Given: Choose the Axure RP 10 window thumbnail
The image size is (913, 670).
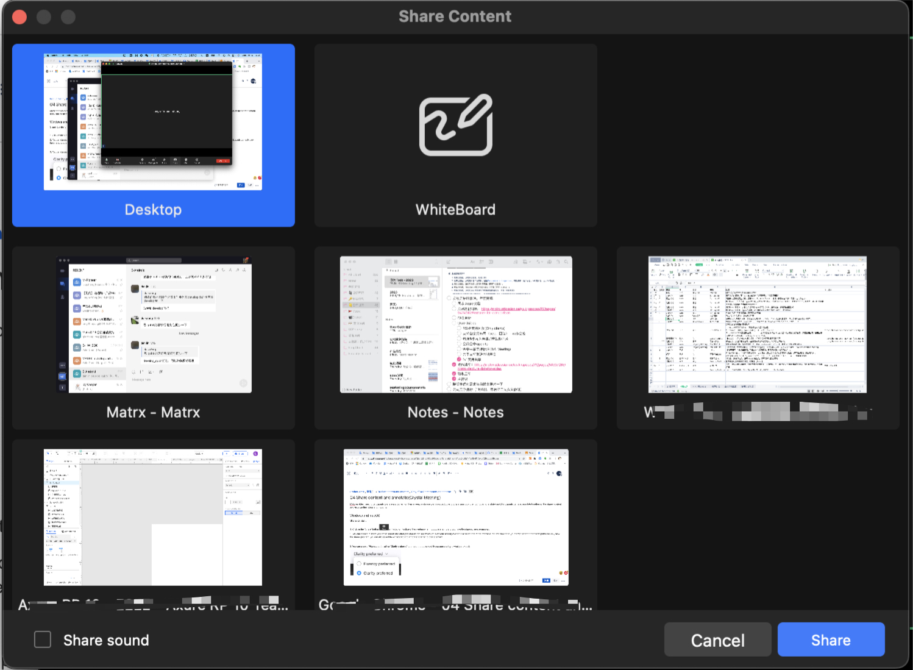Looking at the screenshot, I should tap(153, 517).
